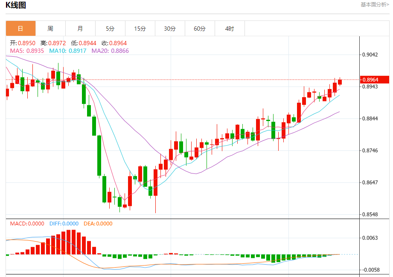Click the 开:0.8950 open value
Viewport: 393px width, 277px height.
coord(23,43)
